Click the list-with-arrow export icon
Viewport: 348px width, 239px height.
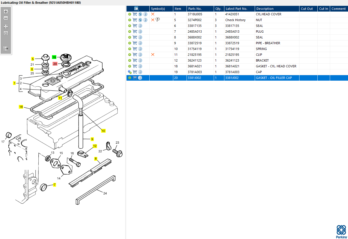(6, 48)
